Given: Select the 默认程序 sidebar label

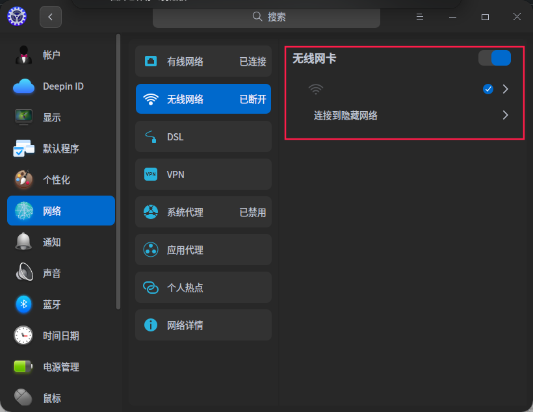Looking at the screenshot, I should tap(61, 149).
